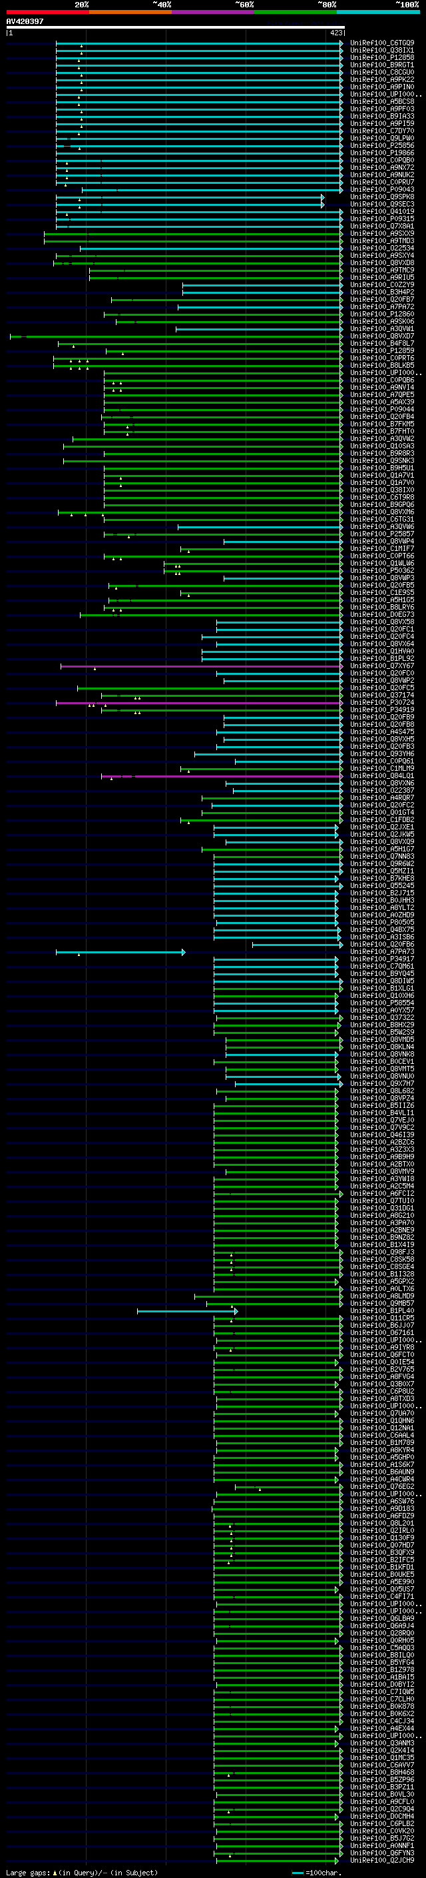Viewport: 426px width, 1878px height.
Task: Select hit label UniRef100_A7QPE5
Action: point(382,395)
